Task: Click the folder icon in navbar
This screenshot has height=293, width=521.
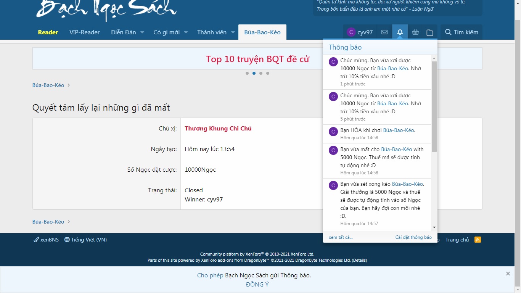Action: 430,32
